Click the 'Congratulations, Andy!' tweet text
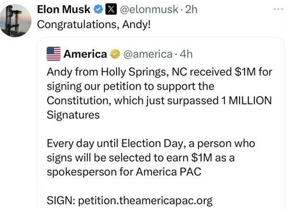Image resolution: width=287 pixels, height=209 pixels. tap(94, 25)
